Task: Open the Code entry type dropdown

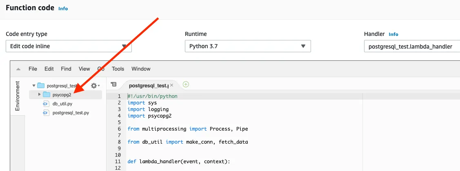Action: 69,46
